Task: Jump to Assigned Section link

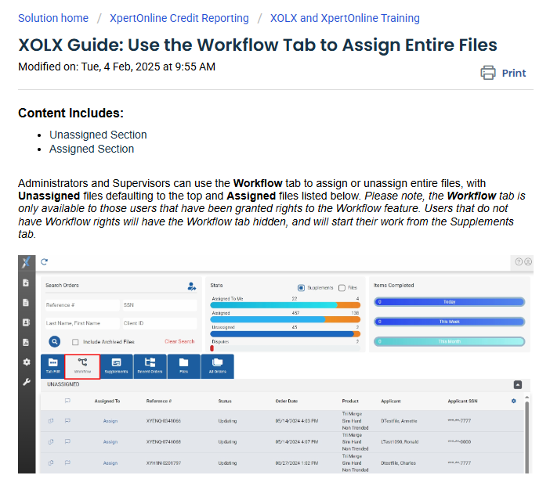Action: tap(92, 149)
